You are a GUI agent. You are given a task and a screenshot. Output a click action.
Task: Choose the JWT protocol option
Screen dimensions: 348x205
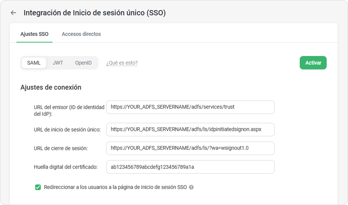coord(58,63)
